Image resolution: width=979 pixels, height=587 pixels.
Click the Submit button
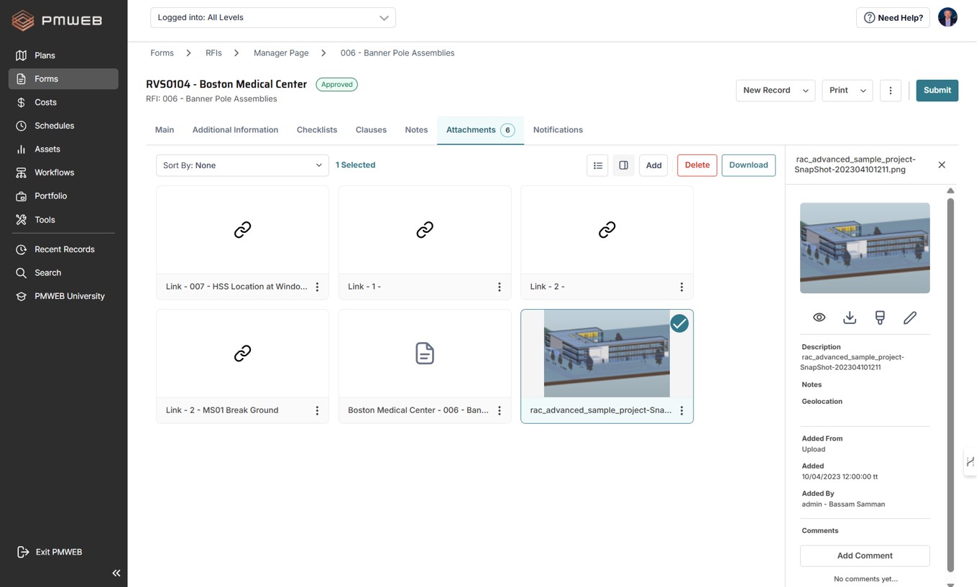click(x=937, y=91)
